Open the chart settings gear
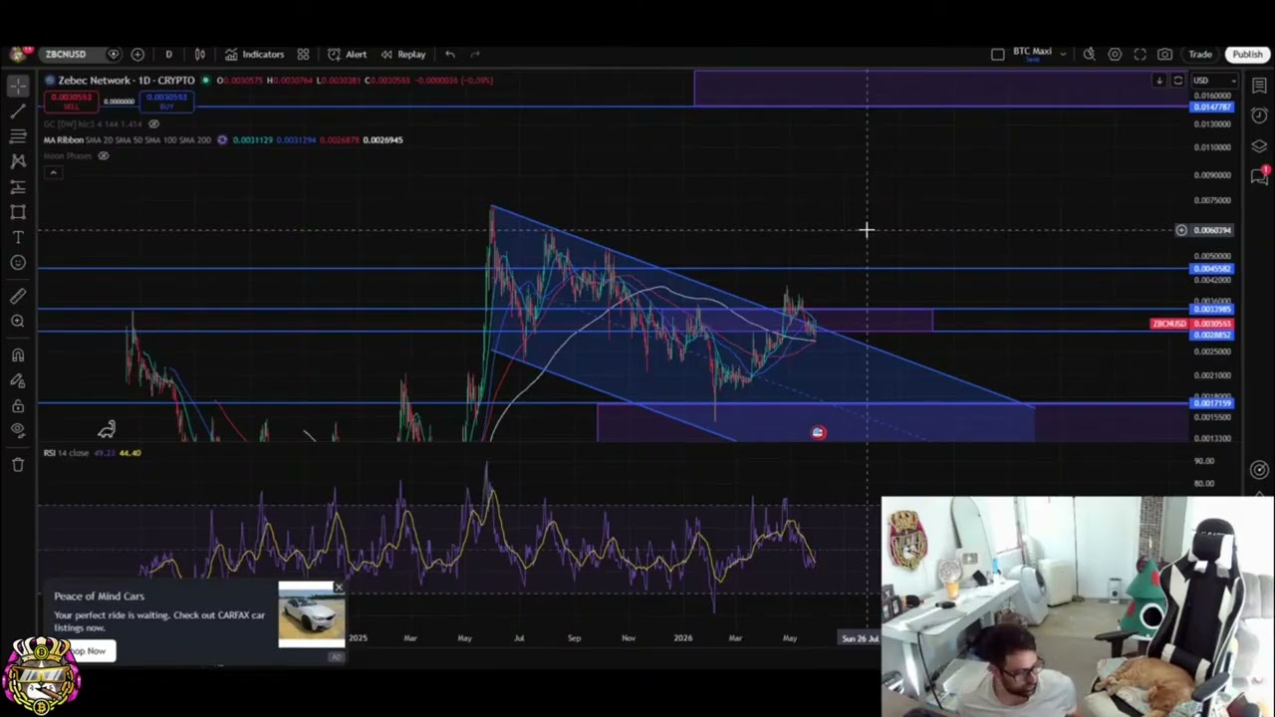This screenshot has height=717, width=1275. coord(1115,54)
